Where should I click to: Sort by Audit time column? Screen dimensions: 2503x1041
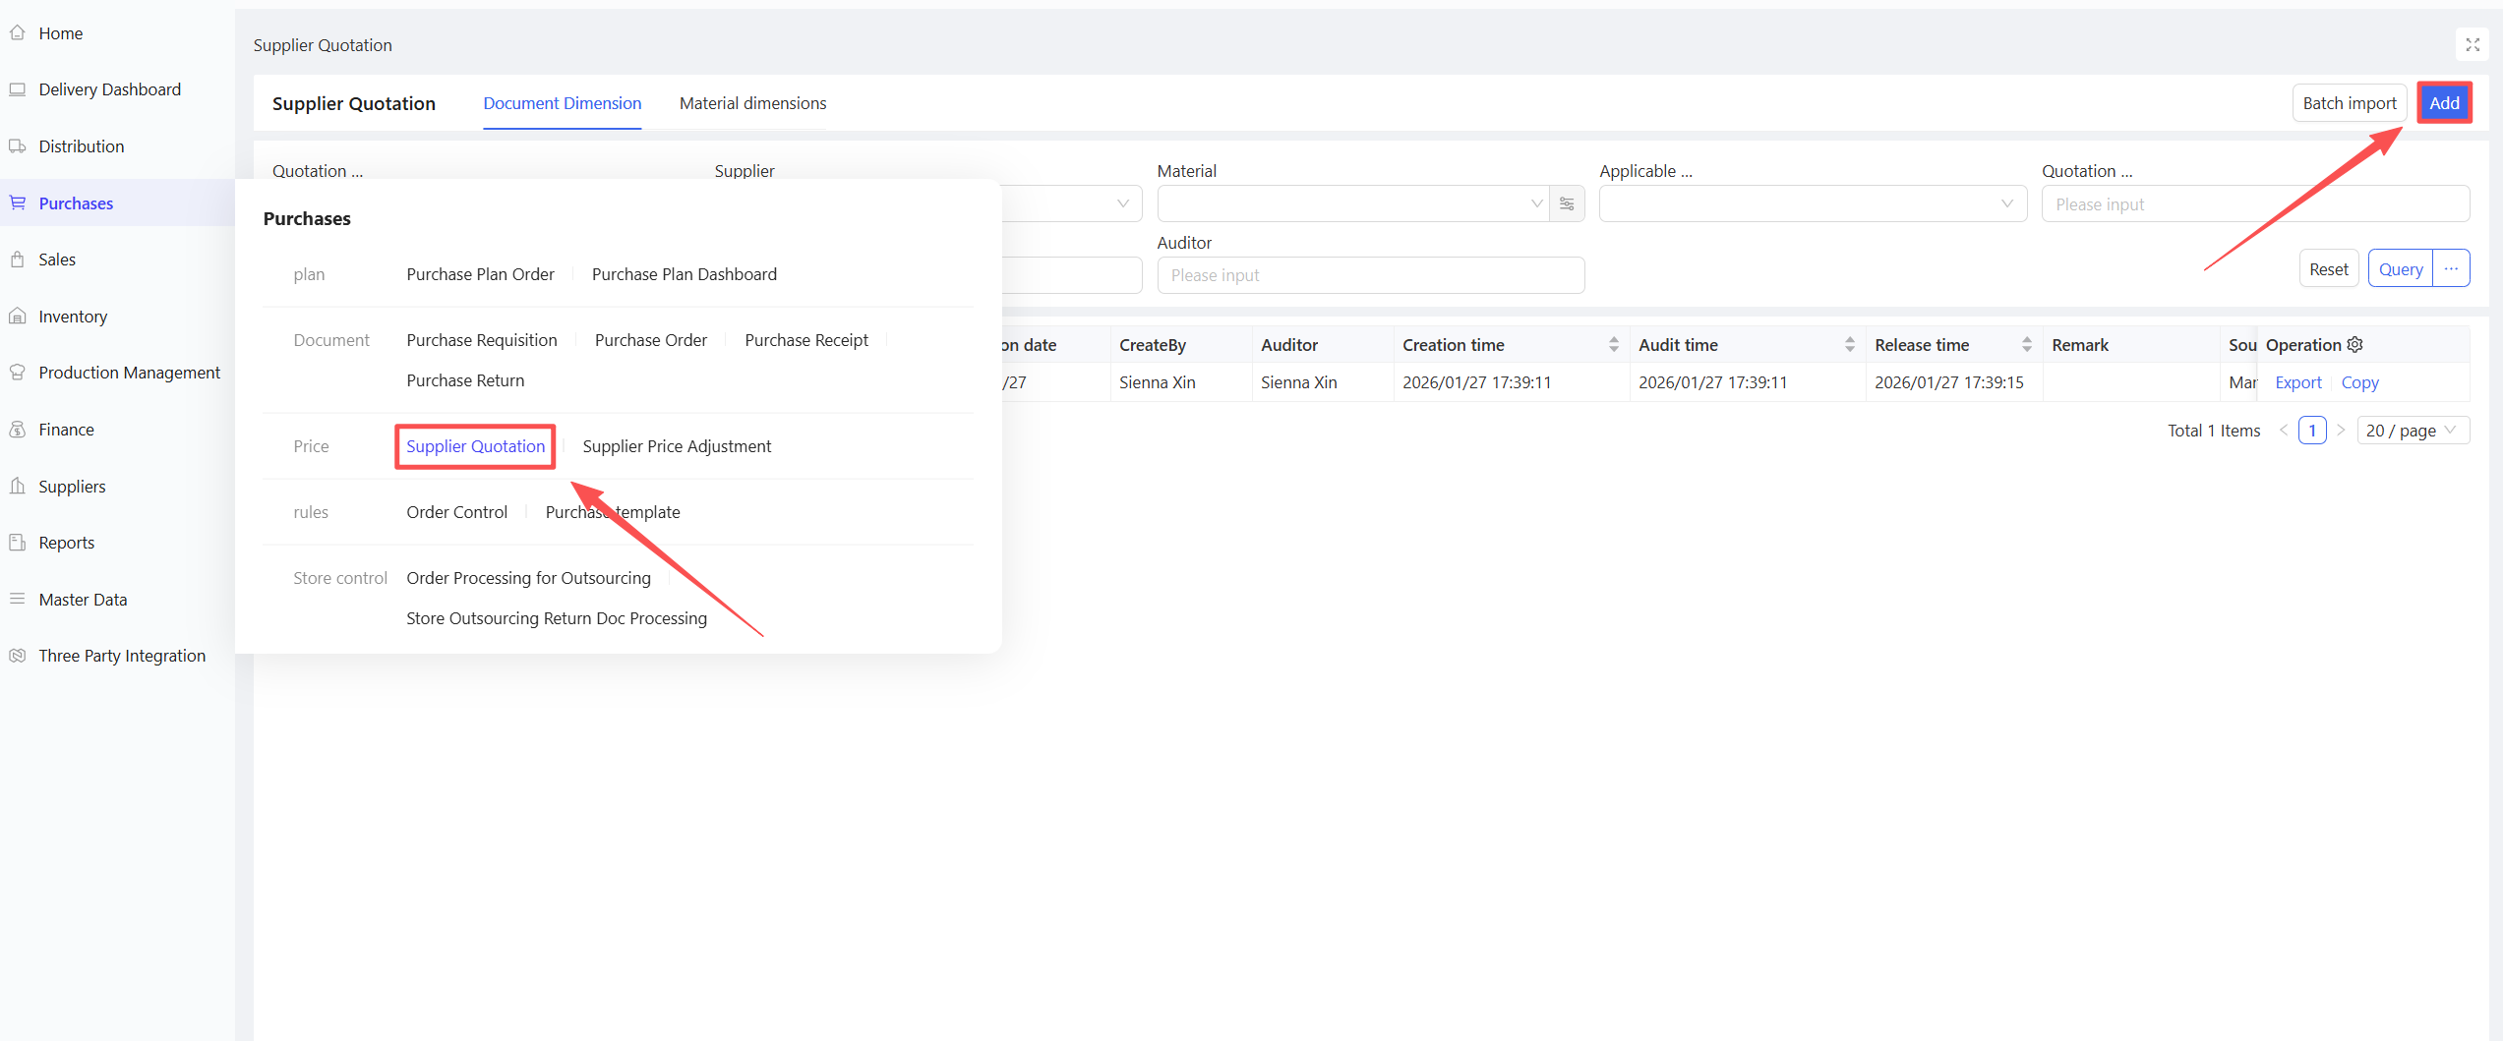point(1849,345)
